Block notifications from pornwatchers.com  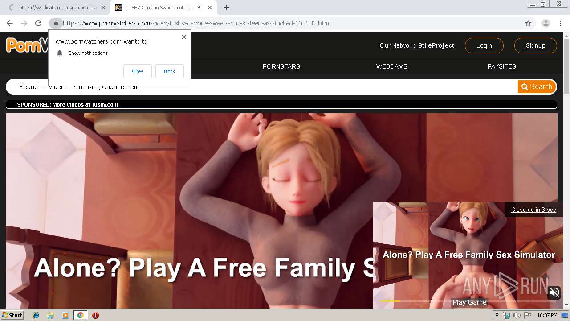(169, 71)
